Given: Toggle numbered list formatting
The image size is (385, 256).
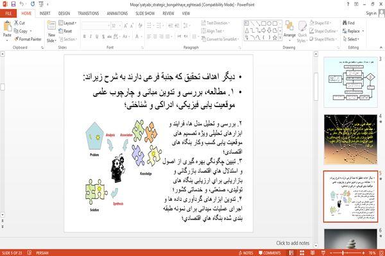Looking at the screenshot, I should pyautogui.click(x=158, y=25).
